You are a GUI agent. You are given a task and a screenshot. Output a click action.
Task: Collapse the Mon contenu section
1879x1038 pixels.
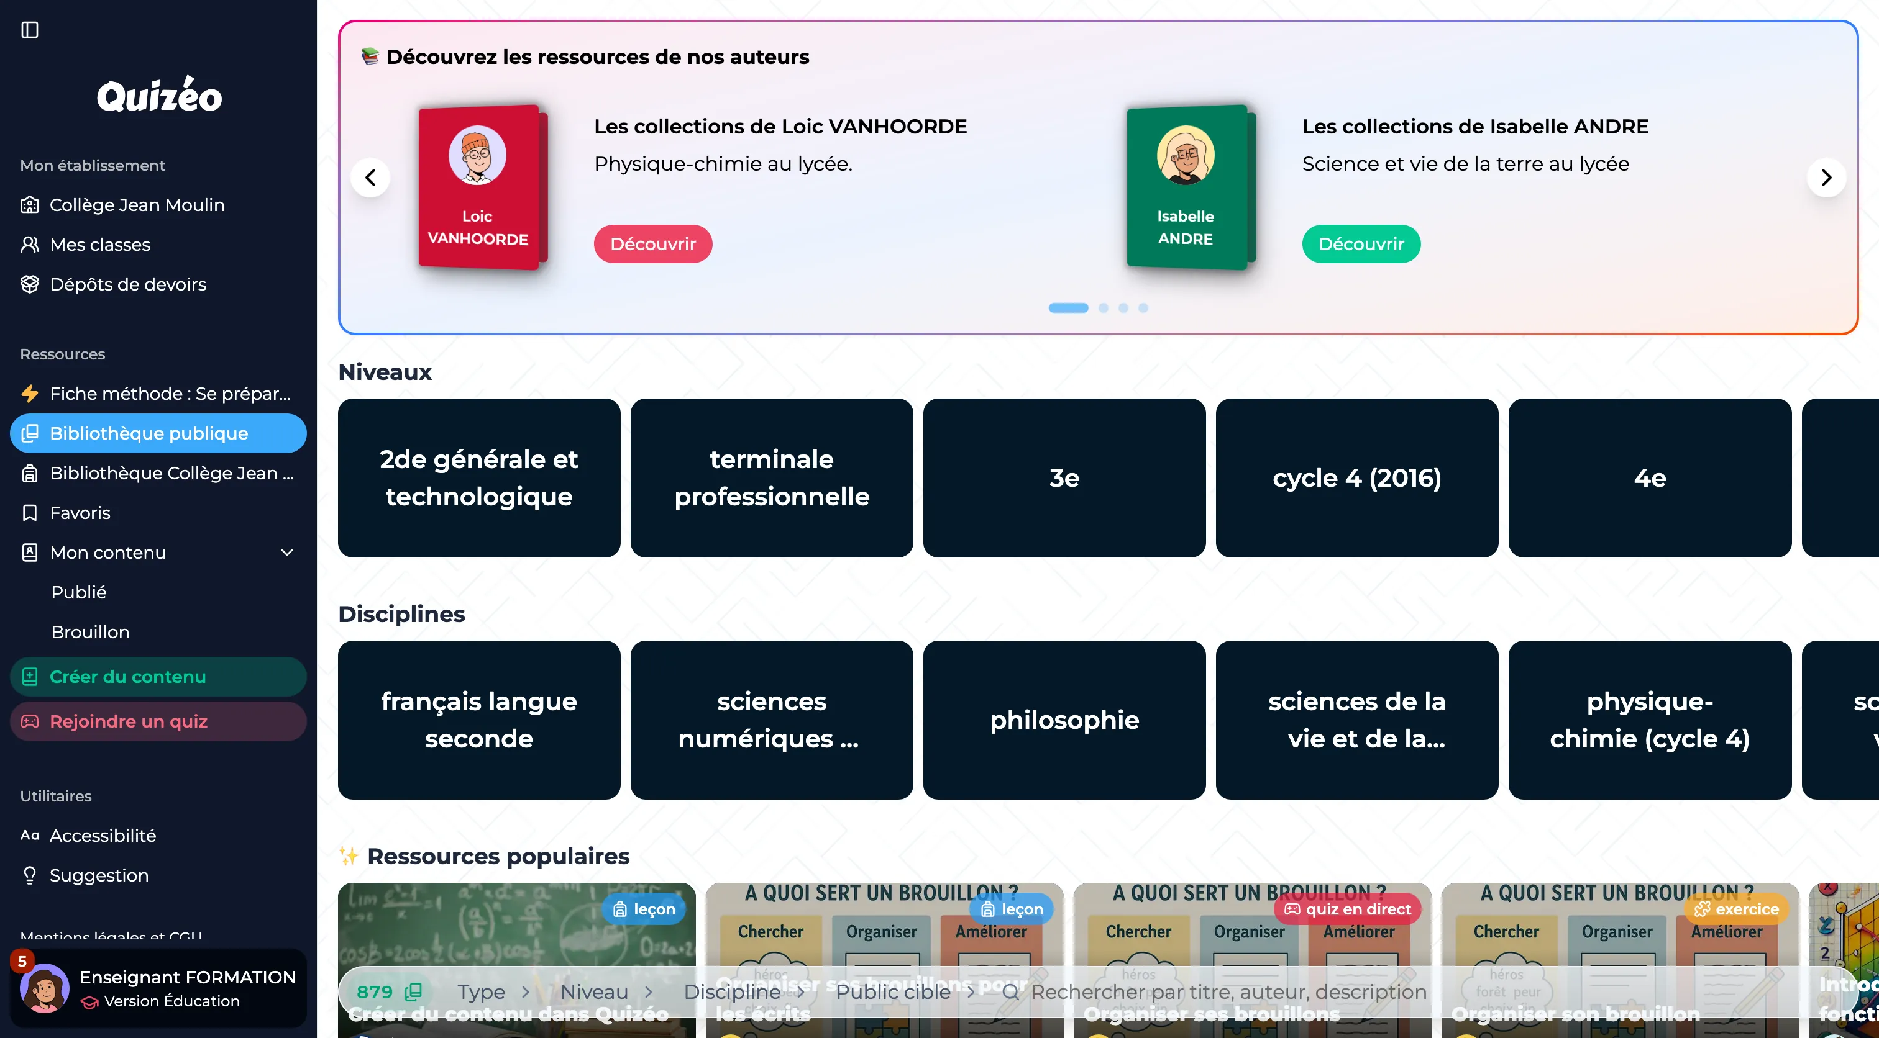[x=288, y=553]
